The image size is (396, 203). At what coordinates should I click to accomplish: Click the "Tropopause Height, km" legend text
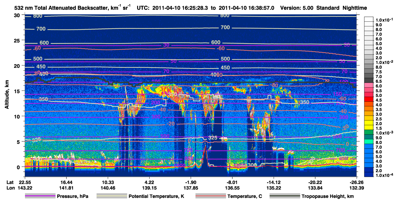(x=327, y=197)
